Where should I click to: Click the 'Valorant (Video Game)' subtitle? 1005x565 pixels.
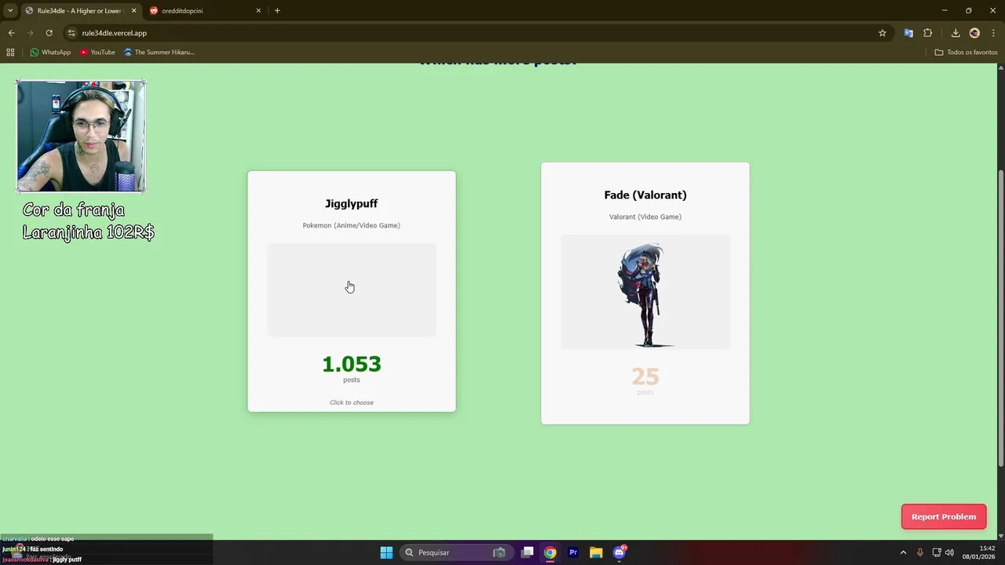(x=645, y=217)
